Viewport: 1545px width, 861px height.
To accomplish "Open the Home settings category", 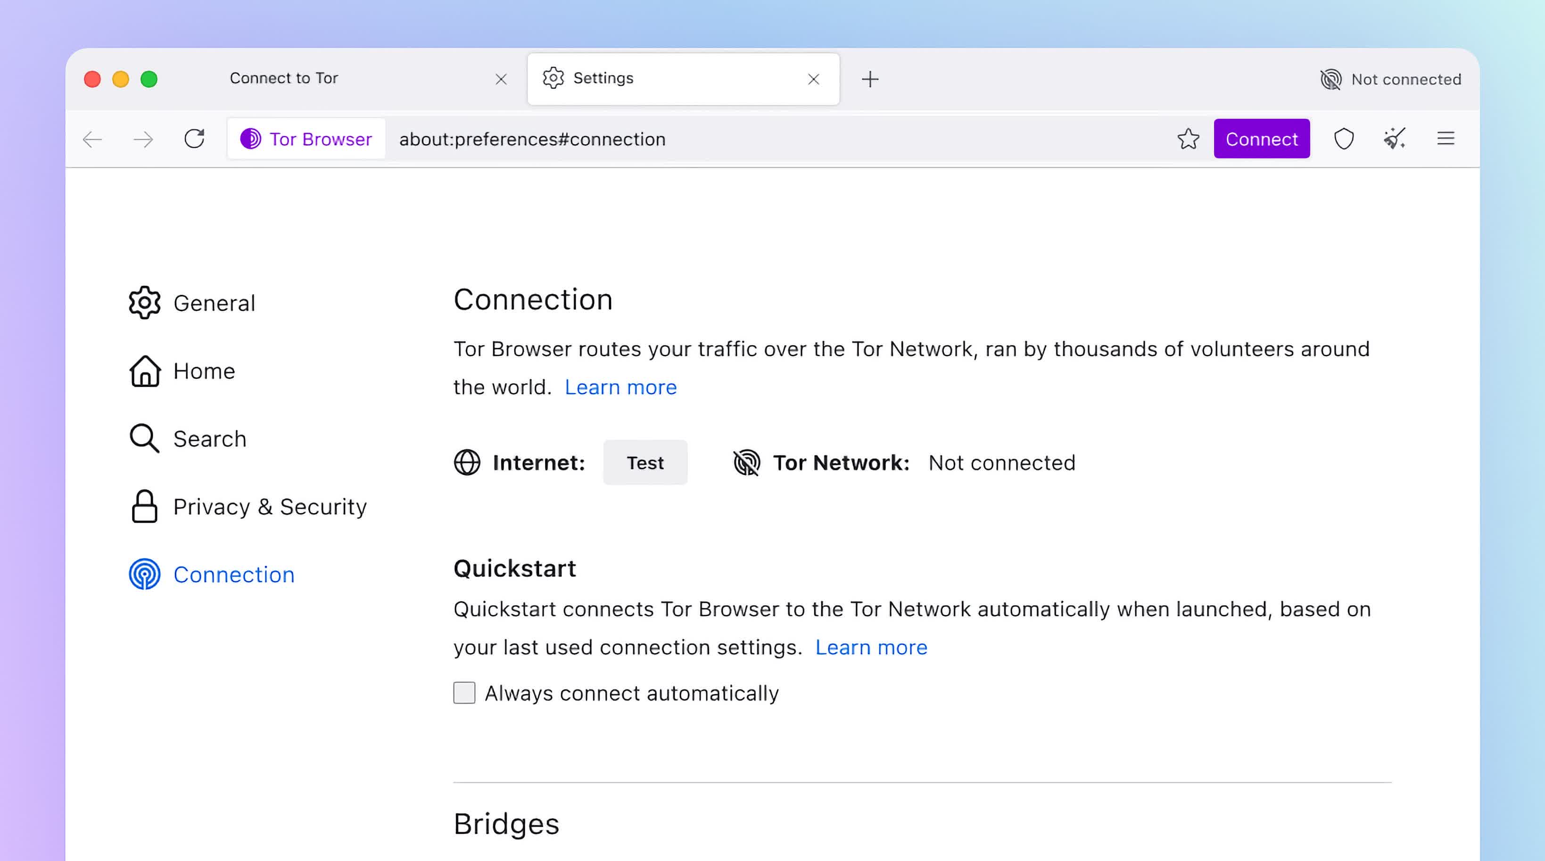I will pos(182,371).
